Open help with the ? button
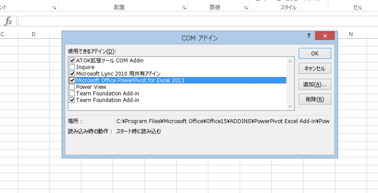The image size is (378, 193). pyautogui.click(x=309, y=36)
